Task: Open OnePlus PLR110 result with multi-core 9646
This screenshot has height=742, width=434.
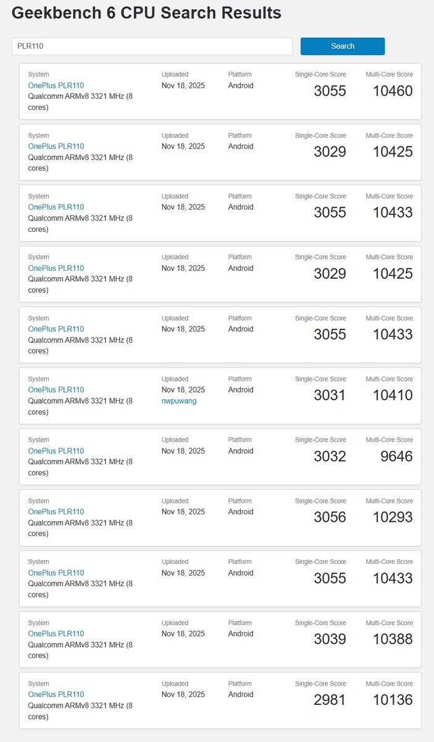Action: coord(56,451)
